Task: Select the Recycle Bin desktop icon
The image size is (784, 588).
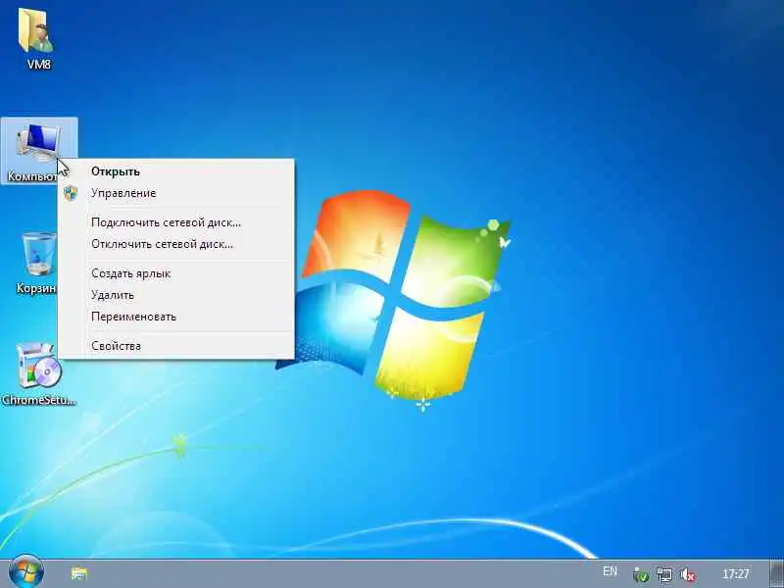Action: click(x=39, y=255)
